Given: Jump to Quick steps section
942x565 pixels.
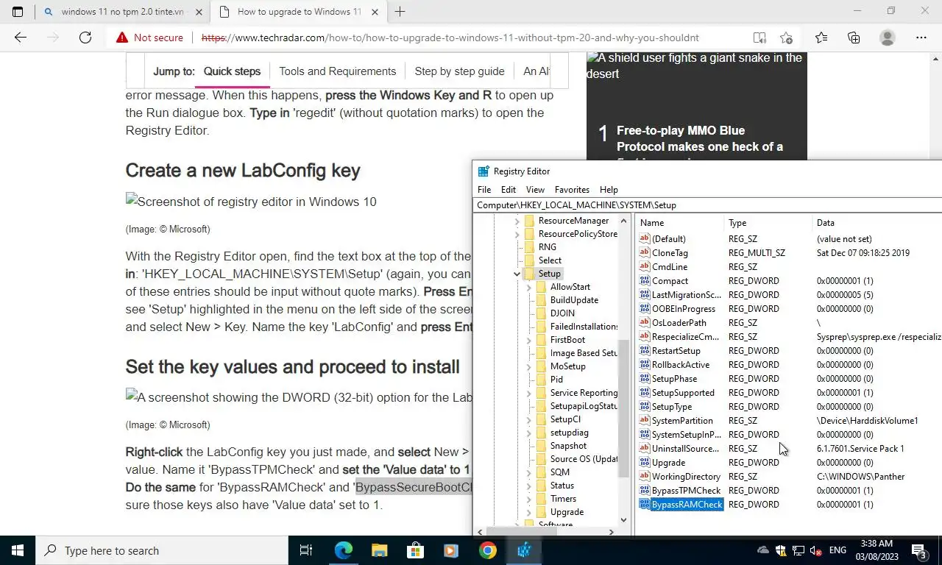Looking at the screenshot, I should coord(232,71).
